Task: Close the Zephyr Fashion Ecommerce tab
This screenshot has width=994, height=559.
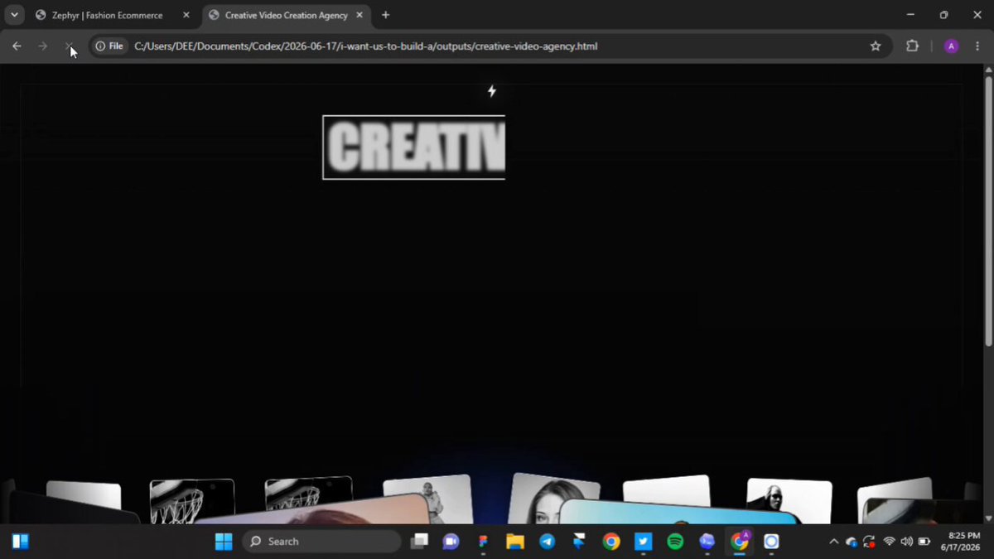Action: pyautogui.click(x=186, y=15)
